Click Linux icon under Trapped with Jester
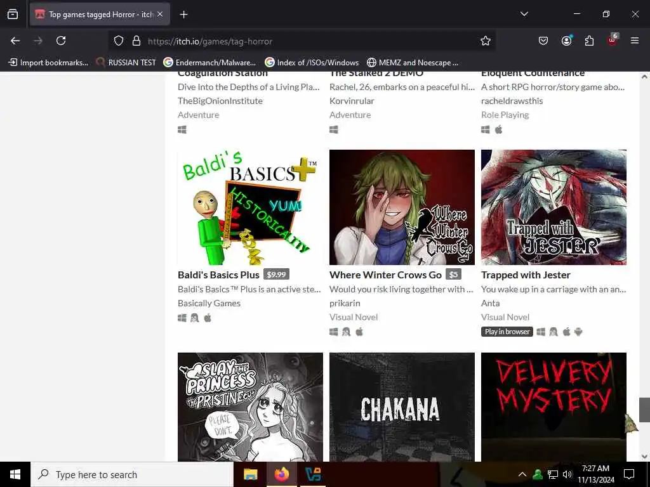The width and height of the screenshot is (650, 487). tap(554, 332)
